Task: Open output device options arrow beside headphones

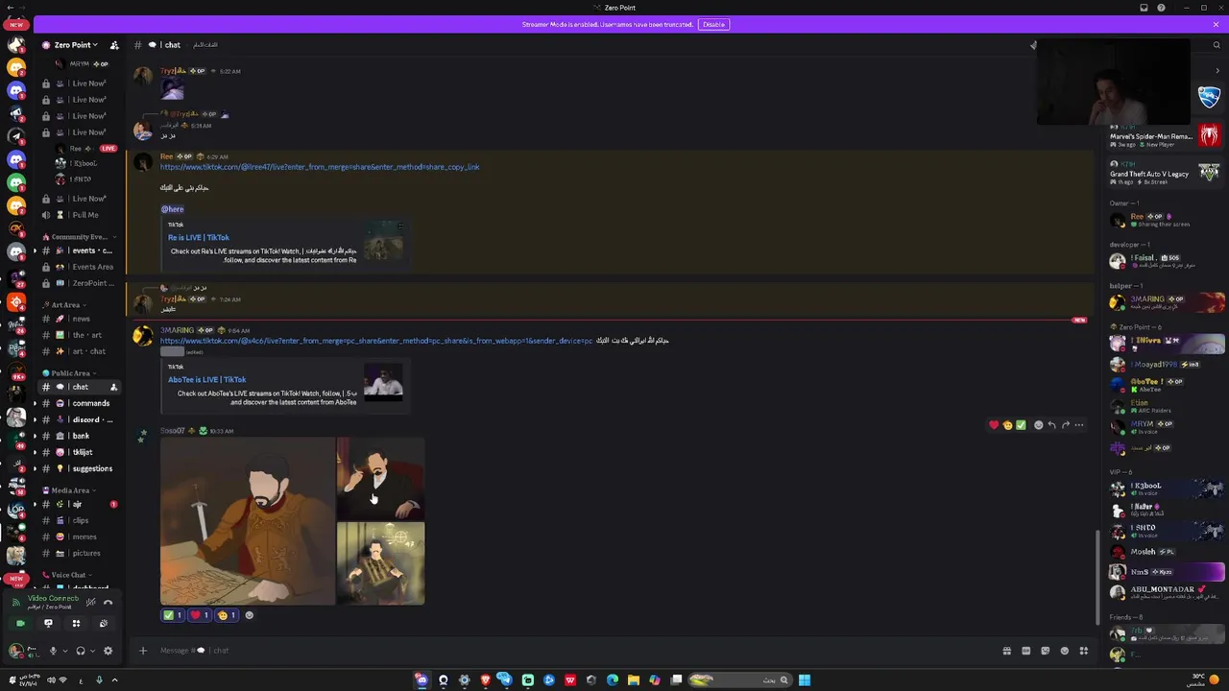Action: tap(93, 651)
